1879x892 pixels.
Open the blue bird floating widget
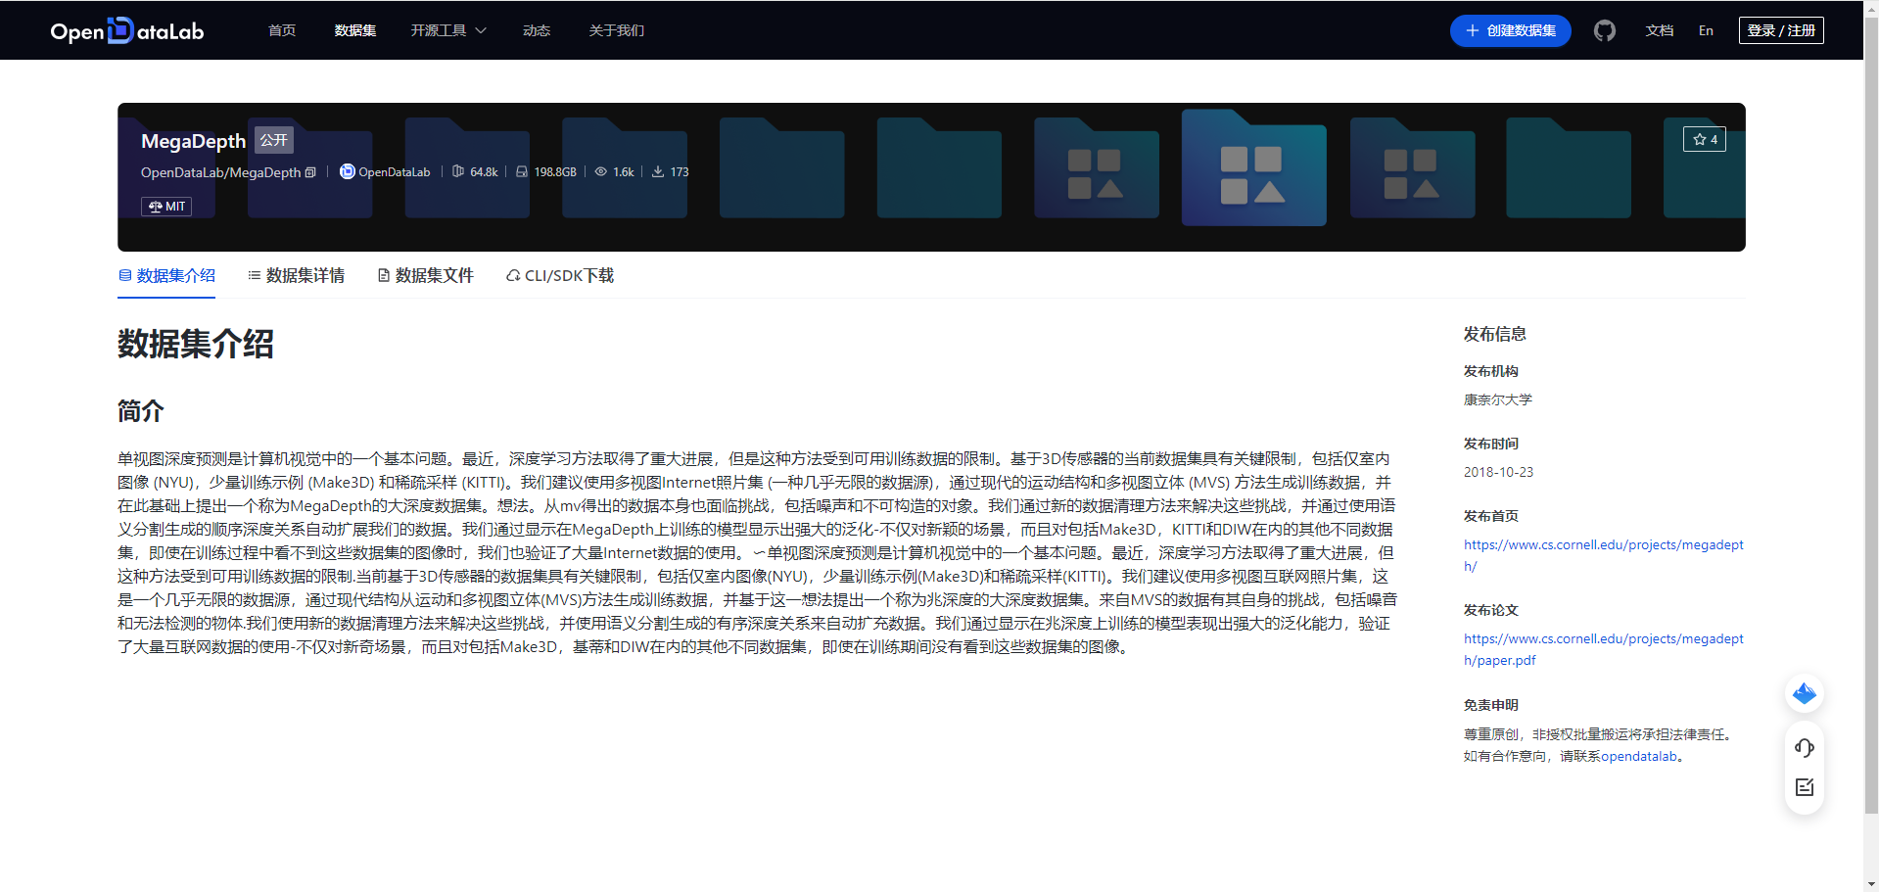coord(1804,694)
